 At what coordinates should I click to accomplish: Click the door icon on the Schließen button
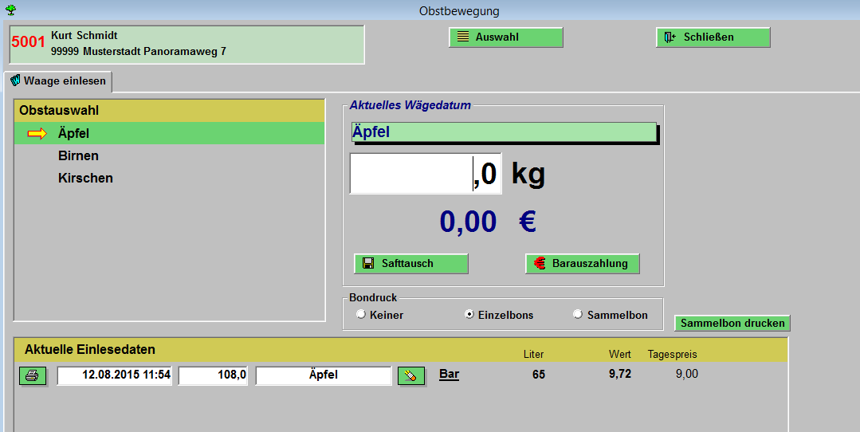pyautogui.click(x=670, y=37)
